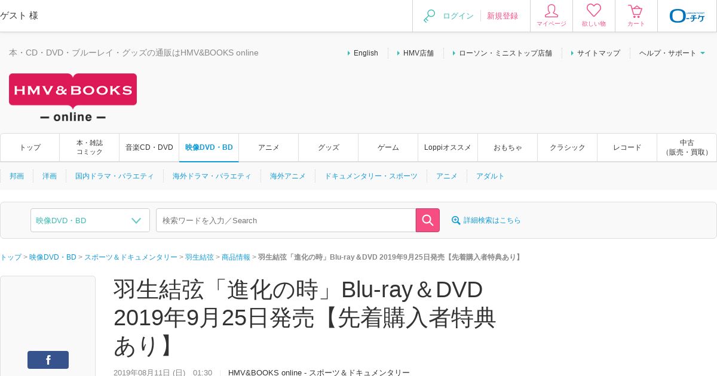Image resolution: width=717 pixels, height=376 pixels.
Task: Select the 中古（販売・買取）tab
Action: (x=687, y=147)
